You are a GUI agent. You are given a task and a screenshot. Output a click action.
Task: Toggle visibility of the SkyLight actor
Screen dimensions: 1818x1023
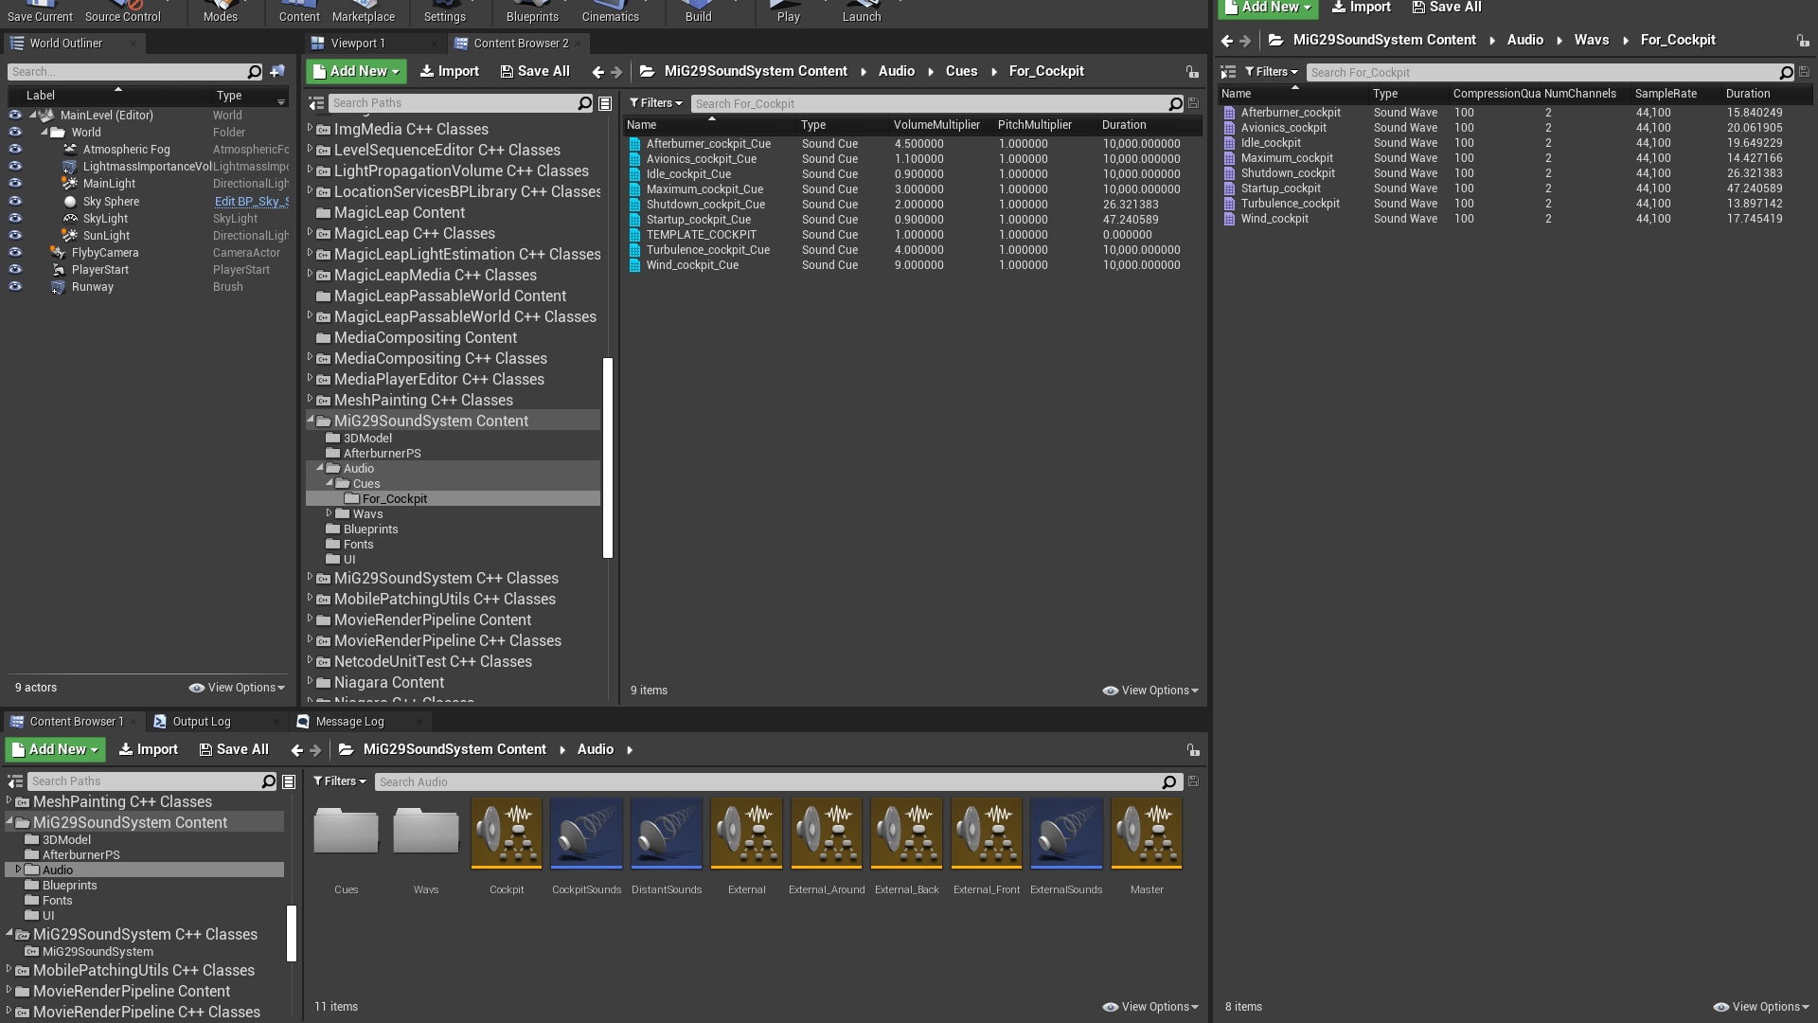click(15, 218)
